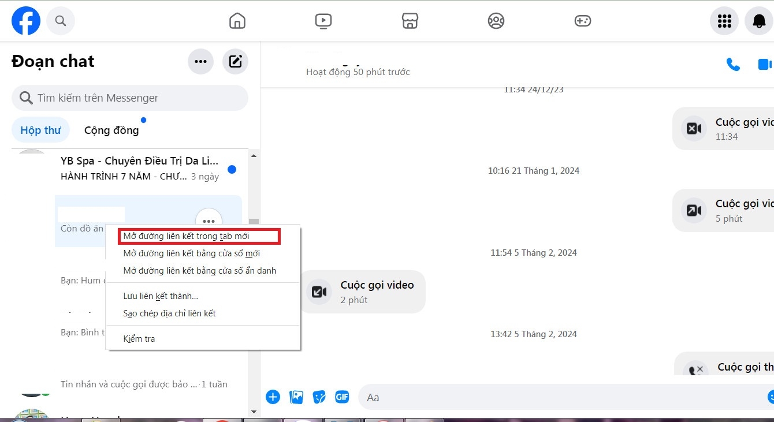Screen dimensions: 774x422
Task: Open the Watch video icon
Action: [323, 21]
